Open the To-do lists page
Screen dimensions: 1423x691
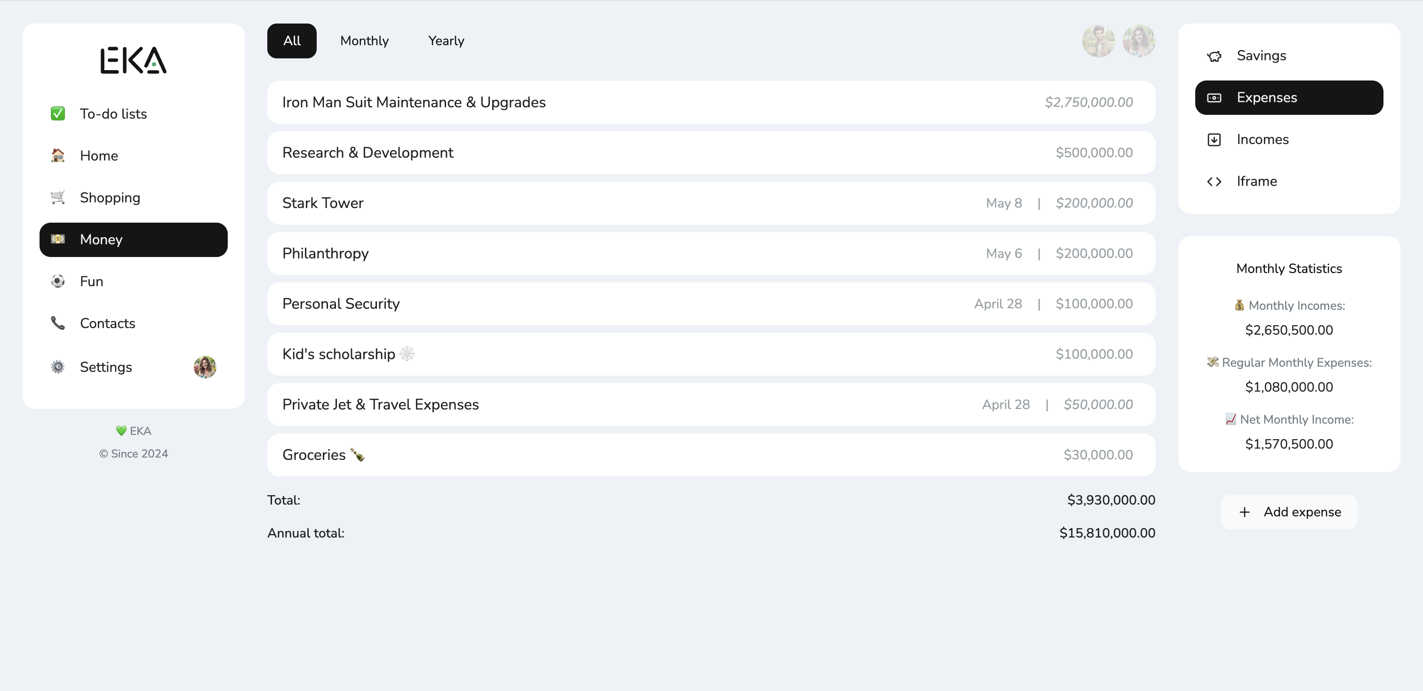(133, 114)
